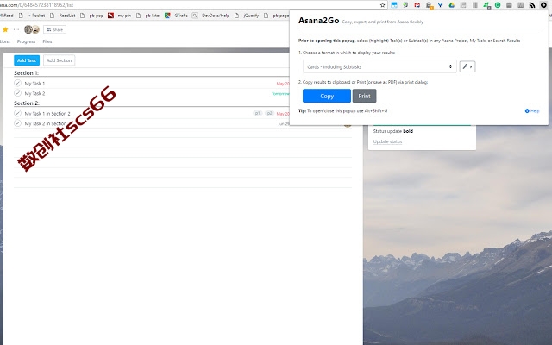Viewport: 552px width, 345px height.
Task: Open the 'ReadList' bookmark
Action: (63, 16)
